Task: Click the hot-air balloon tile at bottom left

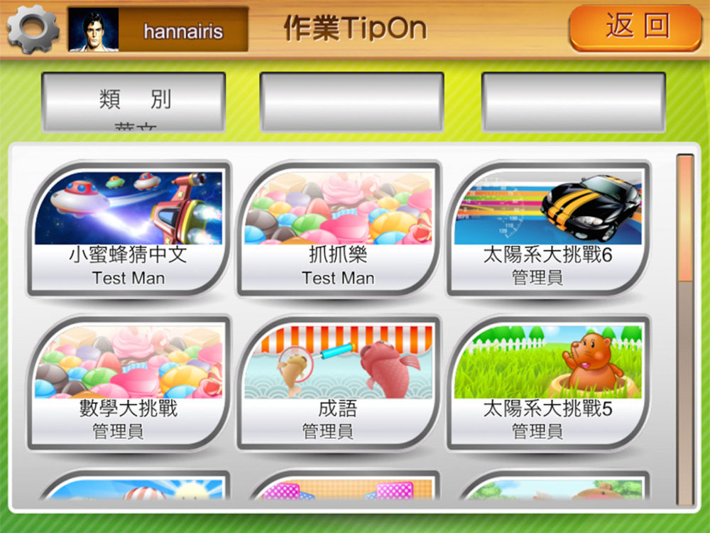Action: pyautogui.click(x=135, y=485)
